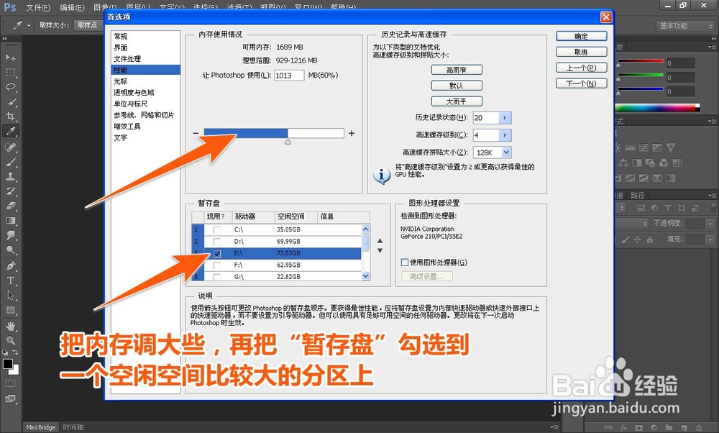The image size is (719, 433).
Task: Uncheck scratch disk E:\ checkbox
Action: 217,254
